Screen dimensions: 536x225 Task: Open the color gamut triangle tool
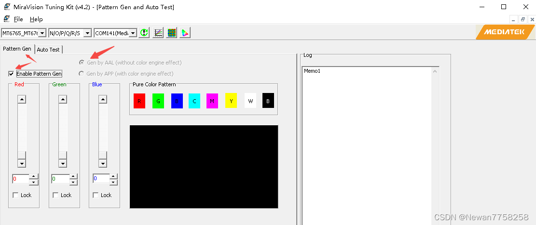(x=185, y=33)
